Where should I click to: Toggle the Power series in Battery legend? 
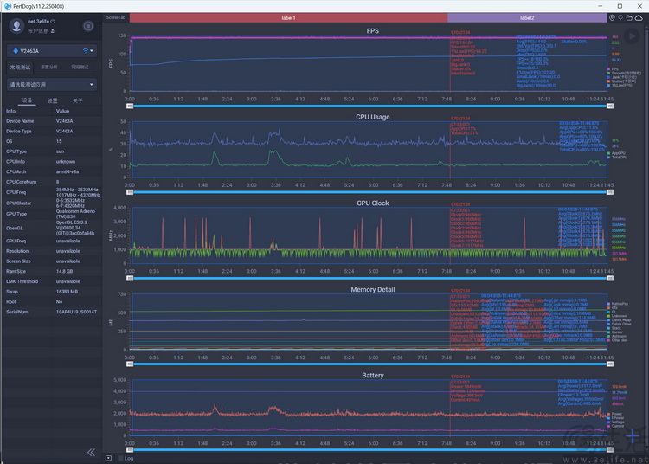pos(614,414)
